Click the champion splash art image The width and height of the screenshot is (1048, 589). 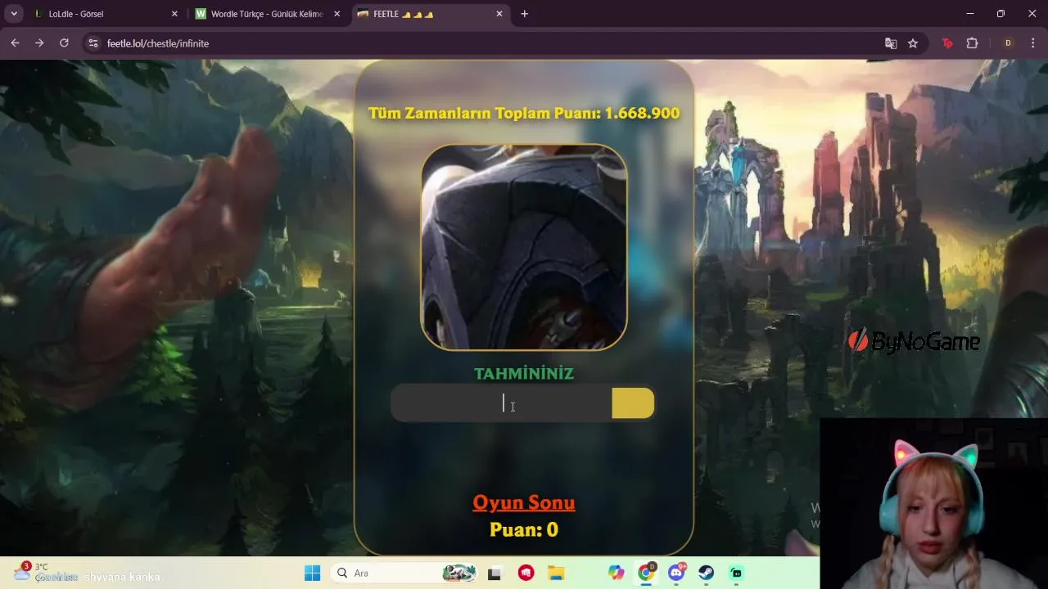coord(524,247)
